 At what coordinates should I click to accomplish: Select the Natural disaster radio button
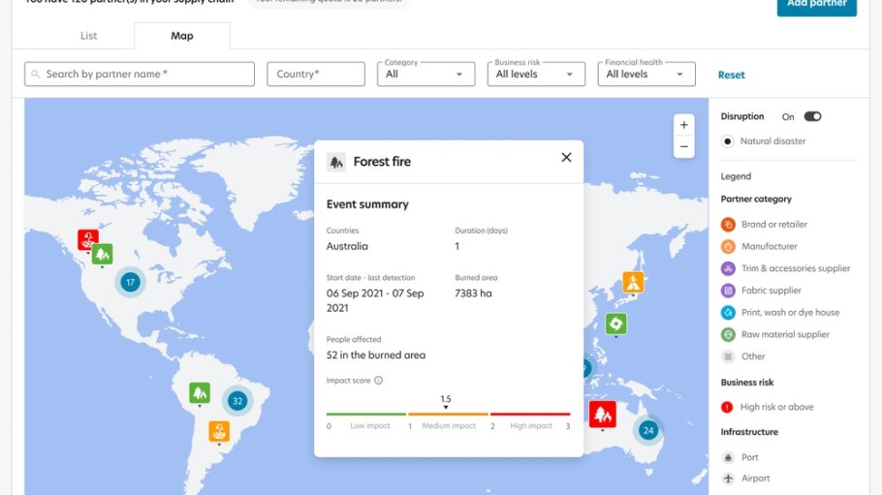tap(727, 141)
